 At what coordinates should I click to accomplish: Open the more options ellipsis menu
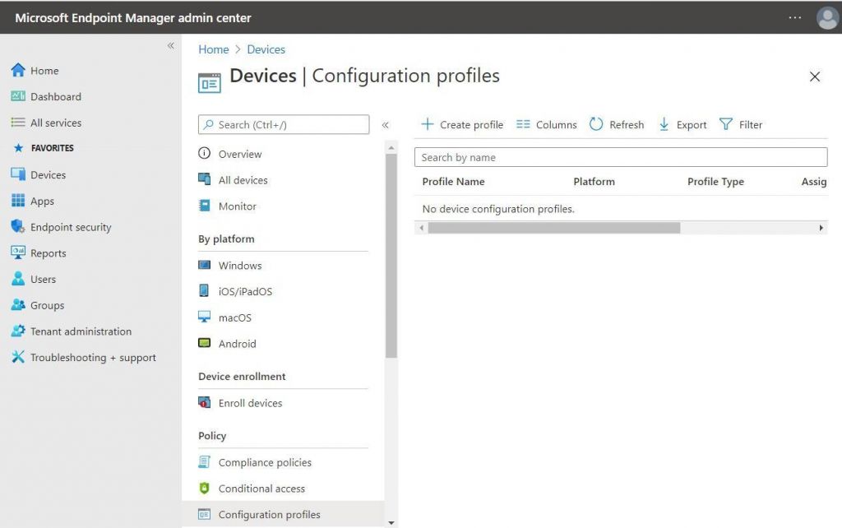click(794, 16)
